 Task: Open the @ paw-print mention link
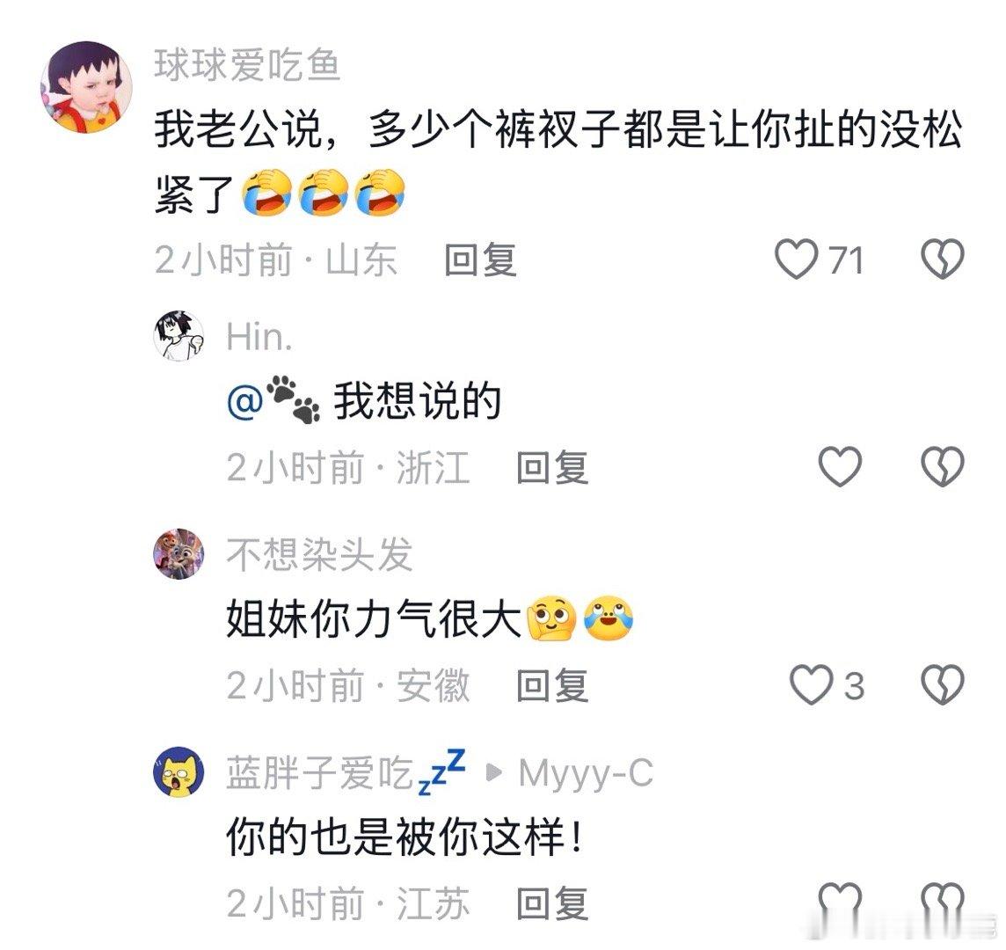[x=274, y=400]
